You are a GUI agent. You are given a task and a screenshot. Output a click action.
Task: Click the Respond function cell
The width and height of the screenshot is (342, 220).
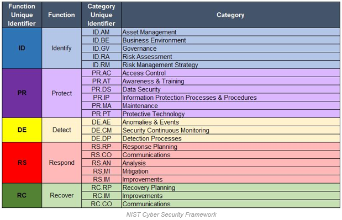[x=61, y=163]
